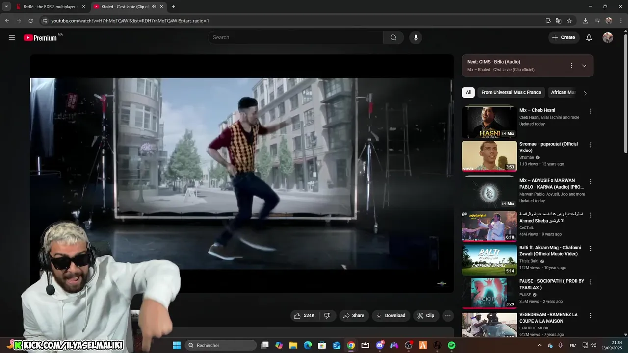628x353 pixels.
Task: Start voice search with the microphone
Action: [x=416, y=37]
